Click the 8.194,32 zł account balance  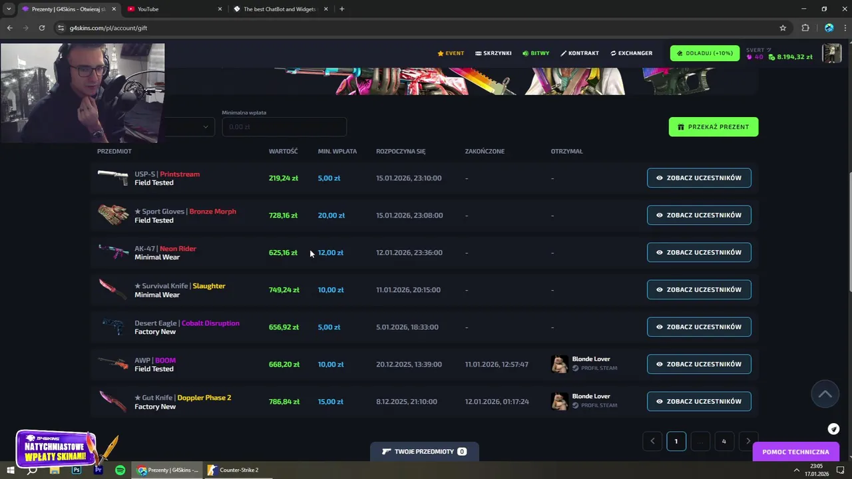click(791, 57)
